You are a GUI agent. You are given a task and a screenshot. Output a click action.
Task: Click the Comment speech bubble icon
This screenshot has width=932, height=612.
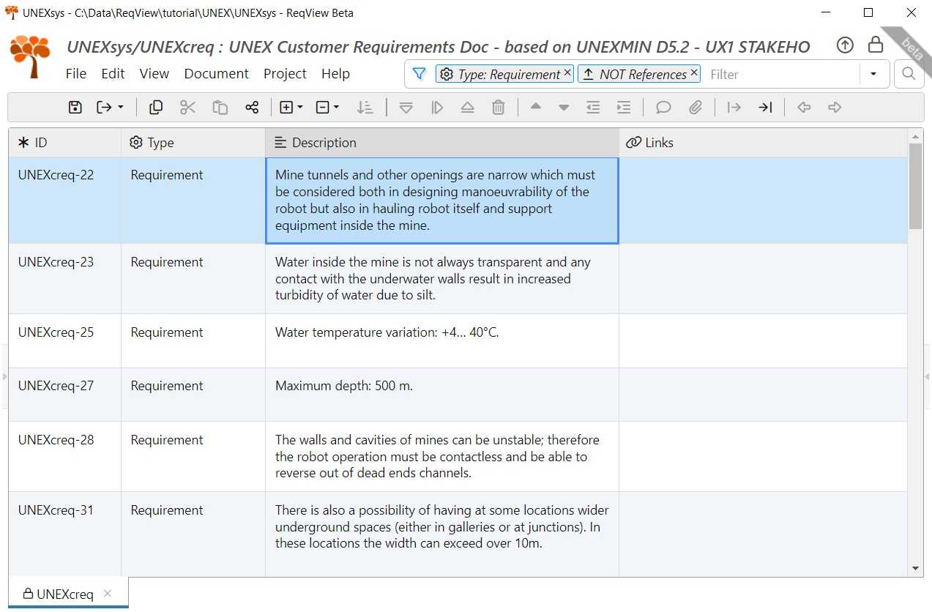pos(663,108)
